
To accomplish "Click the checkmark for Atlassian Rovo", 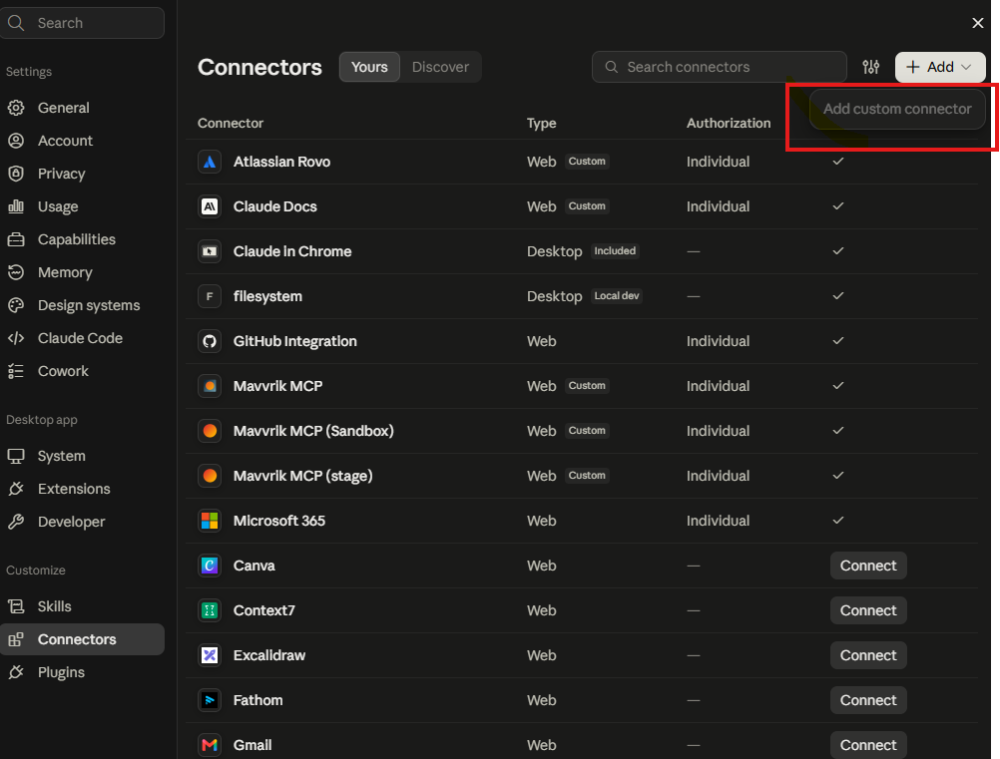I will pyautogui.click(x=838, y=162).
